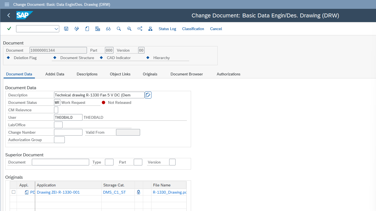The image size is (376, 211).
Task: Click the Superior Document number field
Action: (60, 162)
